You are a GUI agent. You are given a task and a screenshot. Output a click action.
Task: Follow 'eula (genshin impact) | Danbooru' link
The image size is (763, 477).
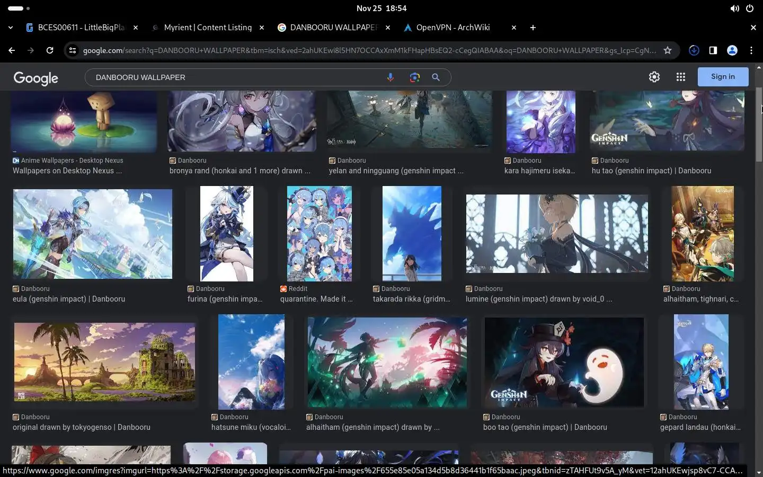[x=69, y=299]
